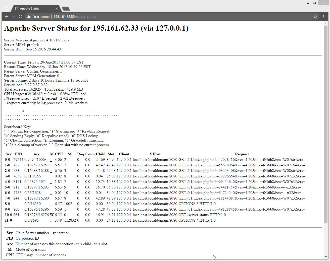Select the Apache Status tab

pos(35,9)
